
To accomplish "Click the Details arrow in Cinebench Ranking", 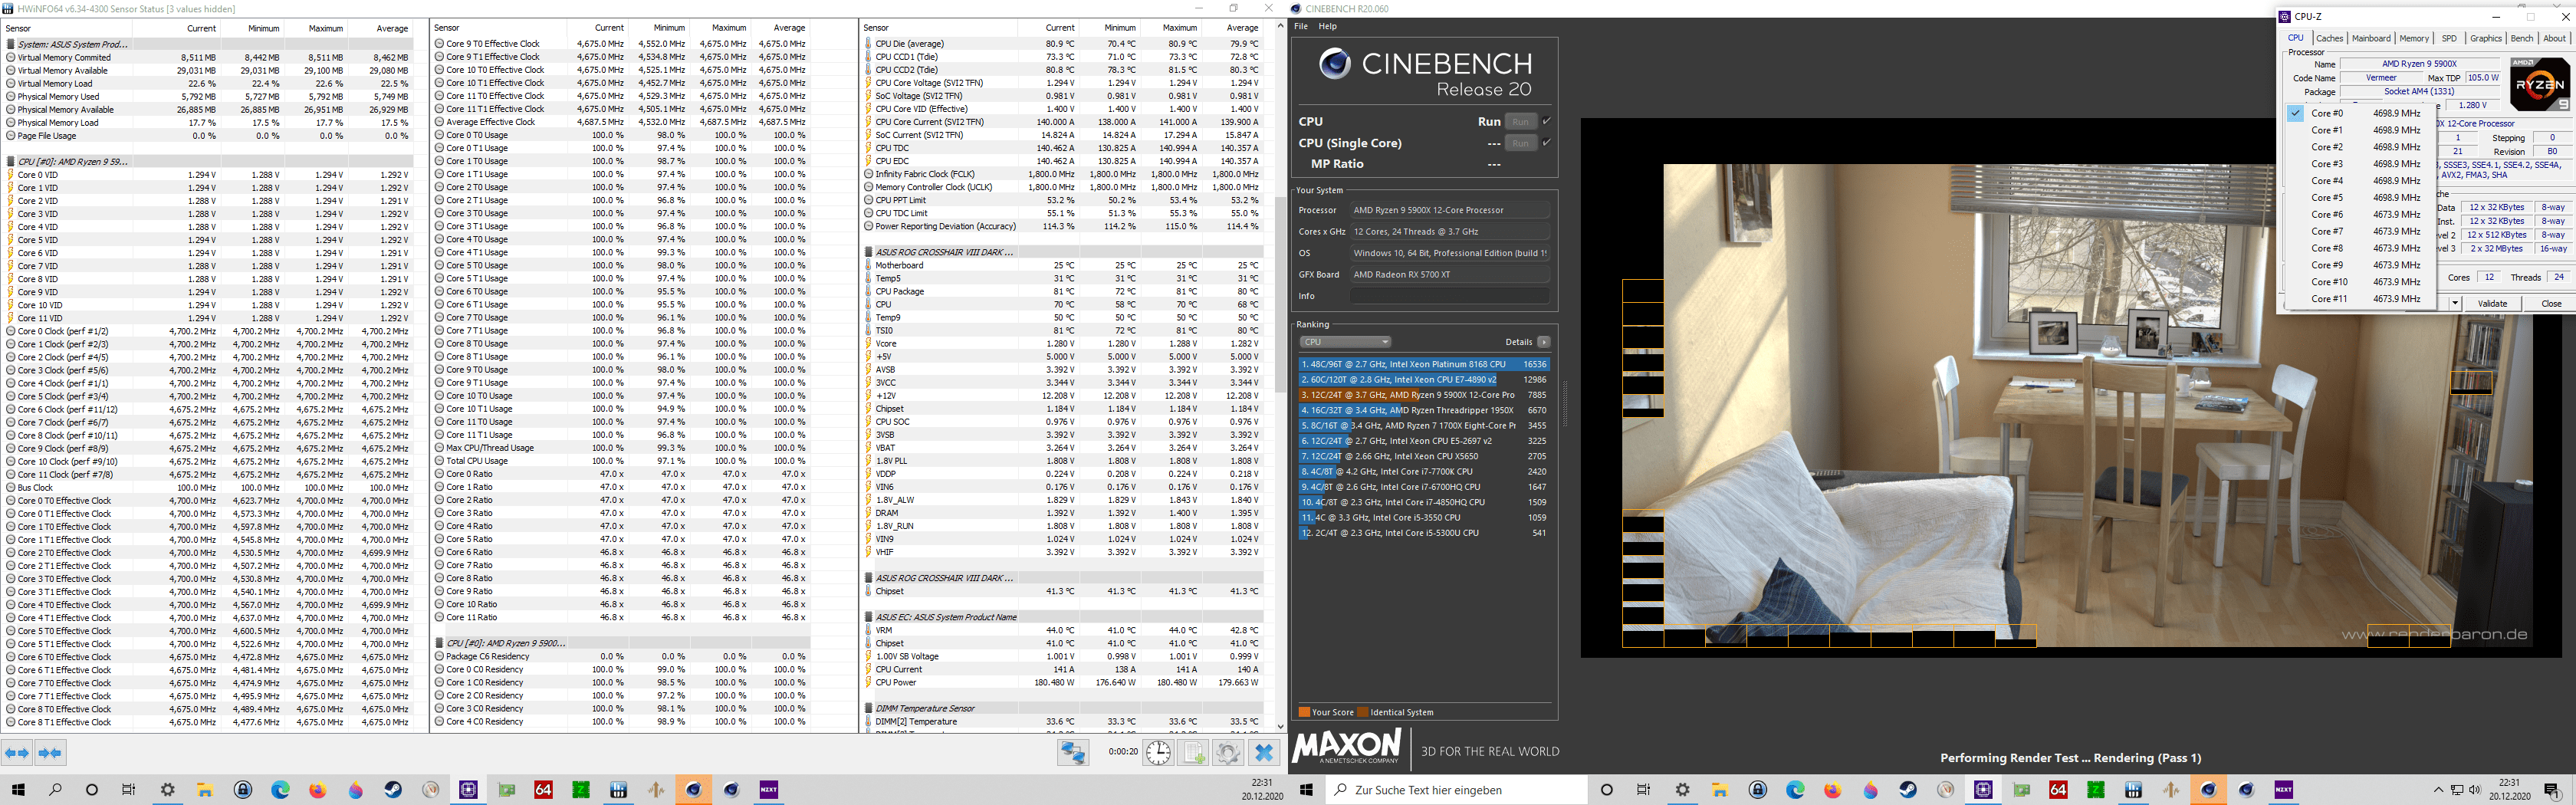I will [1544, 342].
